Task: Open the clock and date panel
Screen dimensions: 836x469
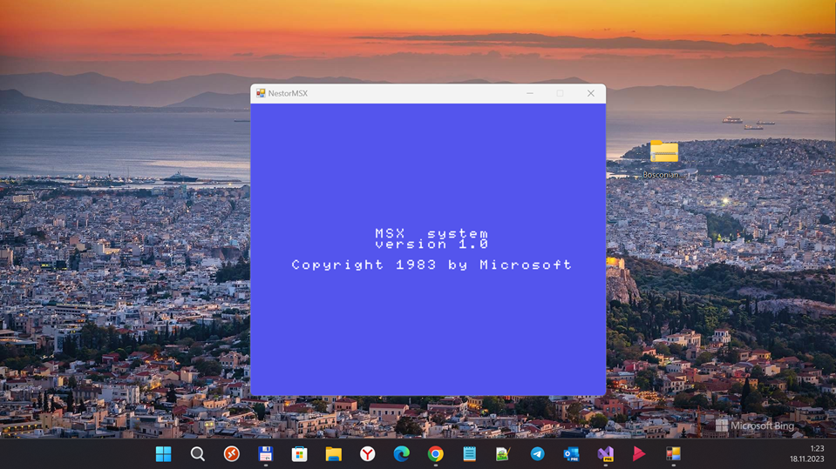Action: click(x=806, y=453)
